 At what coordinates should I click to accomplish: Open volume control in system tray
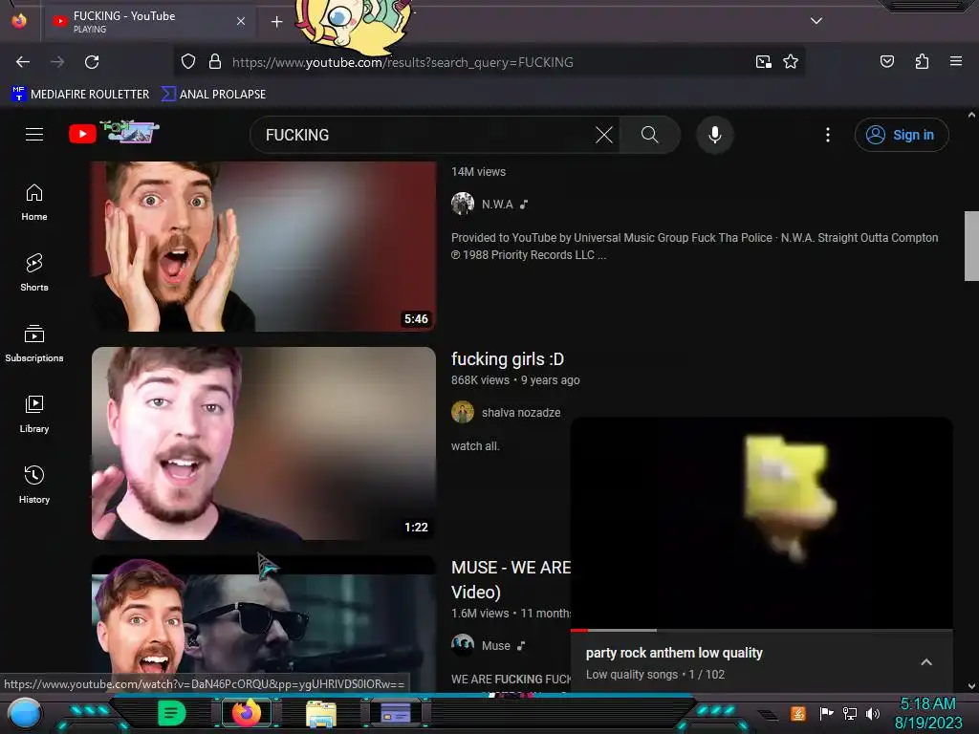(x=873, y=713)
